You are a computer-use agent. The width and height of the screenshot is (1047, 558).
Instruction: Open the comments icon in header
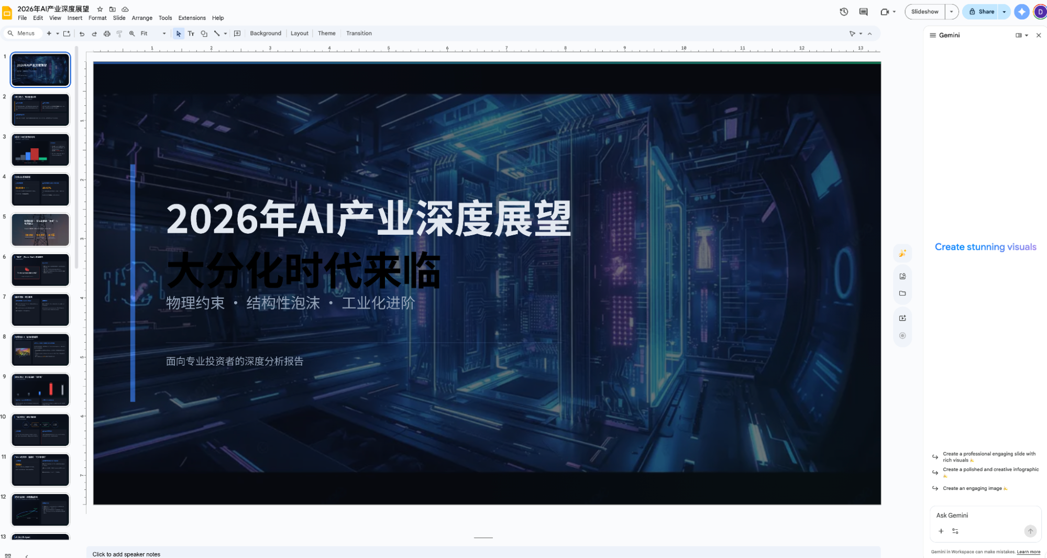pos(863,12)
